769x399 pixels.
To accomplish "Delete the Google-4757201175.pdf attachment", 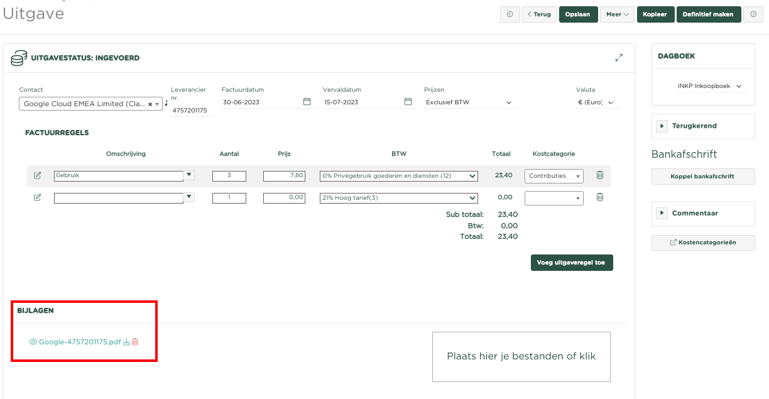I will coord(135,342).
